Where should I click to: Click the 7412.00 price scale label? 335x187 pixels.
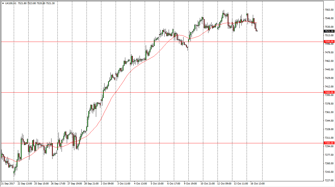[x=329, y=87]
